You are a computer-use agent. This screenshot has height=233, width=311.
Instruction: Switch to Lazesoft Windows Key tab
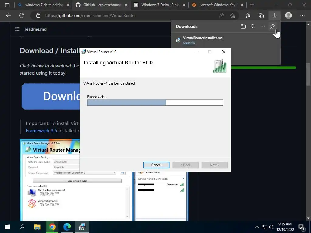(218, 5)
